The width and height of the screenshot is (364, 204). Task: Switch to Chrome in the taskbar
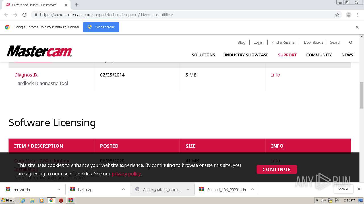[51, 200]
